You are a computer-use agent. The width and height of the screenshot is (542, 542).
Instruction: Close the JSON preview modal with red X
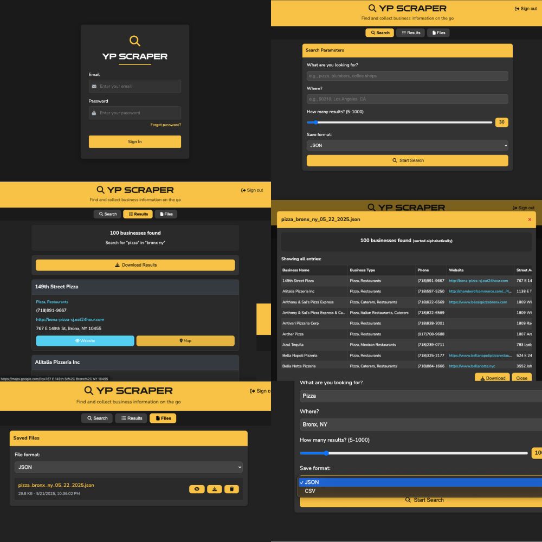click(x=529, y=220)
